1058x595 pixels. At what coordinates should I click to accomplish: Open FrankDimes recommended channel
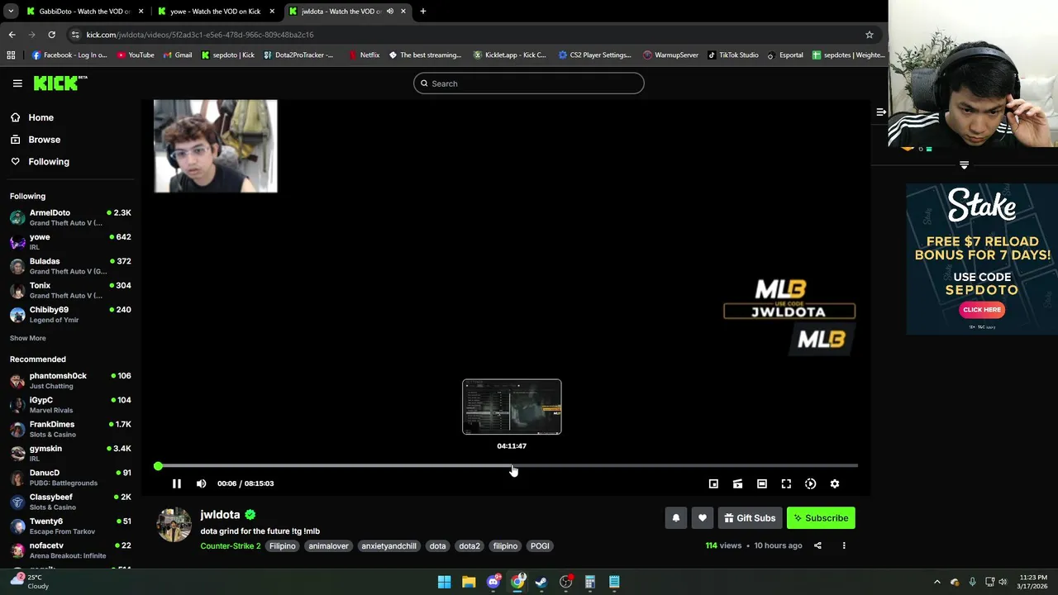tap(70, 429)
